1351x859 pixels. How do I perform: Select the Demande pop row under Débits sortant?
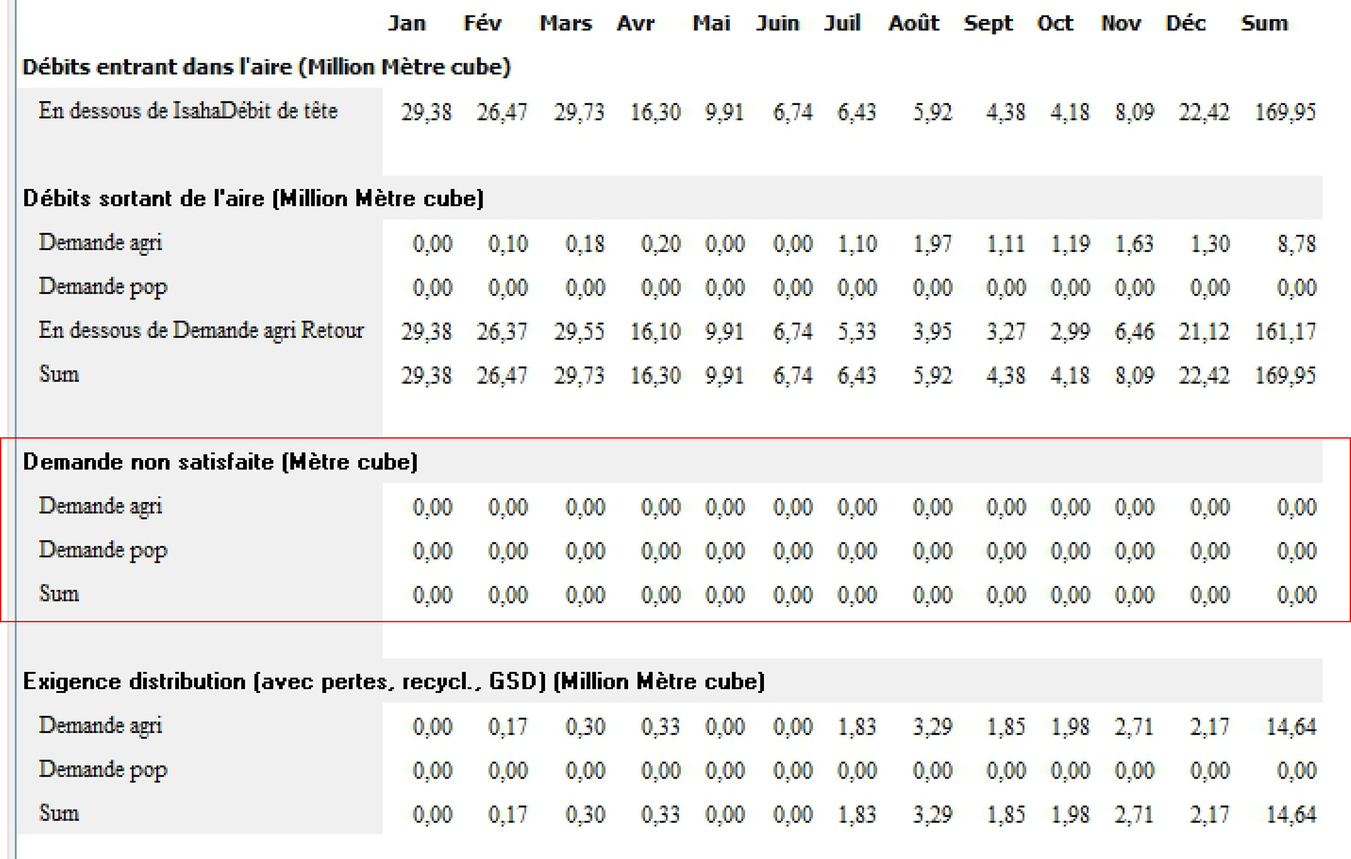[x=103, y=287]
